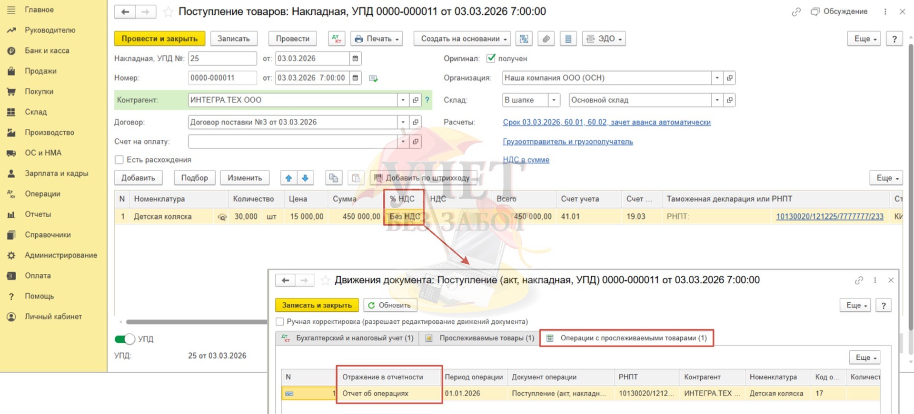
Task: Open calendar picker for invoice date
Action: coord(355,58)
